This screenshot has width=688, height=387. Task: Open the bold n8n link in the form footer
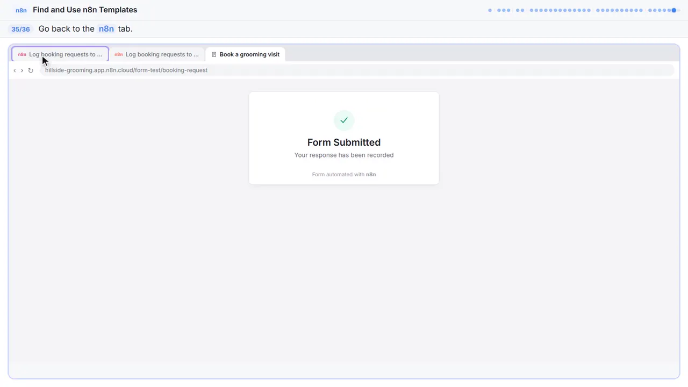point(371,175)
